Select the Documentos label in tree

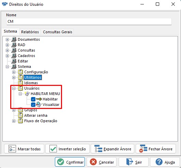(x=29, y=39)
